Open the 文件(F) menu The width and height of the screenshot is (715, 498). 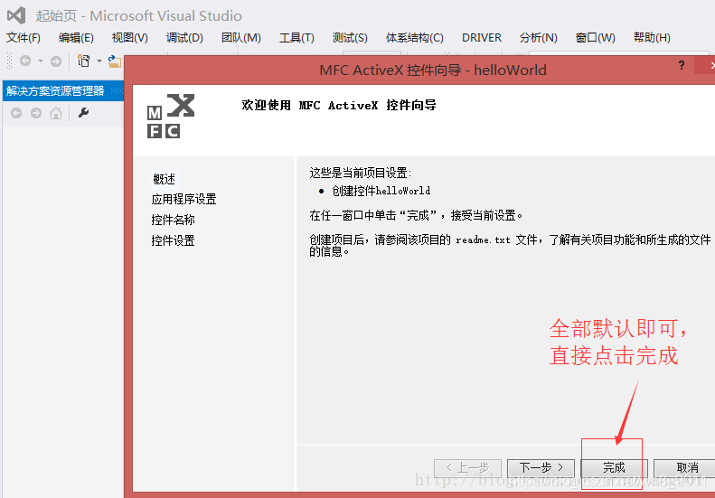(x=24, y=38)
